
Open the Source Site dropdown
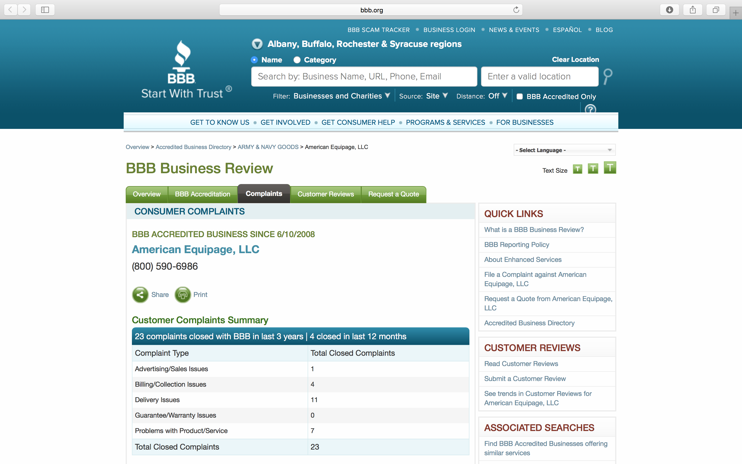tap(437, 96)
